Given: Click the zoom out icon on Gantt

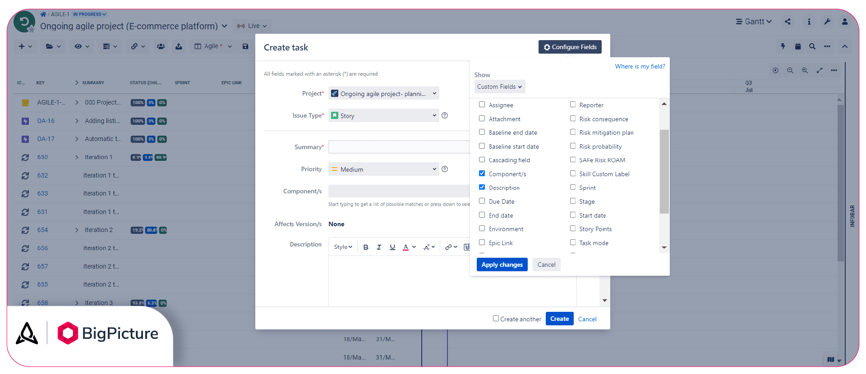Looking at the screenshot, I should 790,70.
